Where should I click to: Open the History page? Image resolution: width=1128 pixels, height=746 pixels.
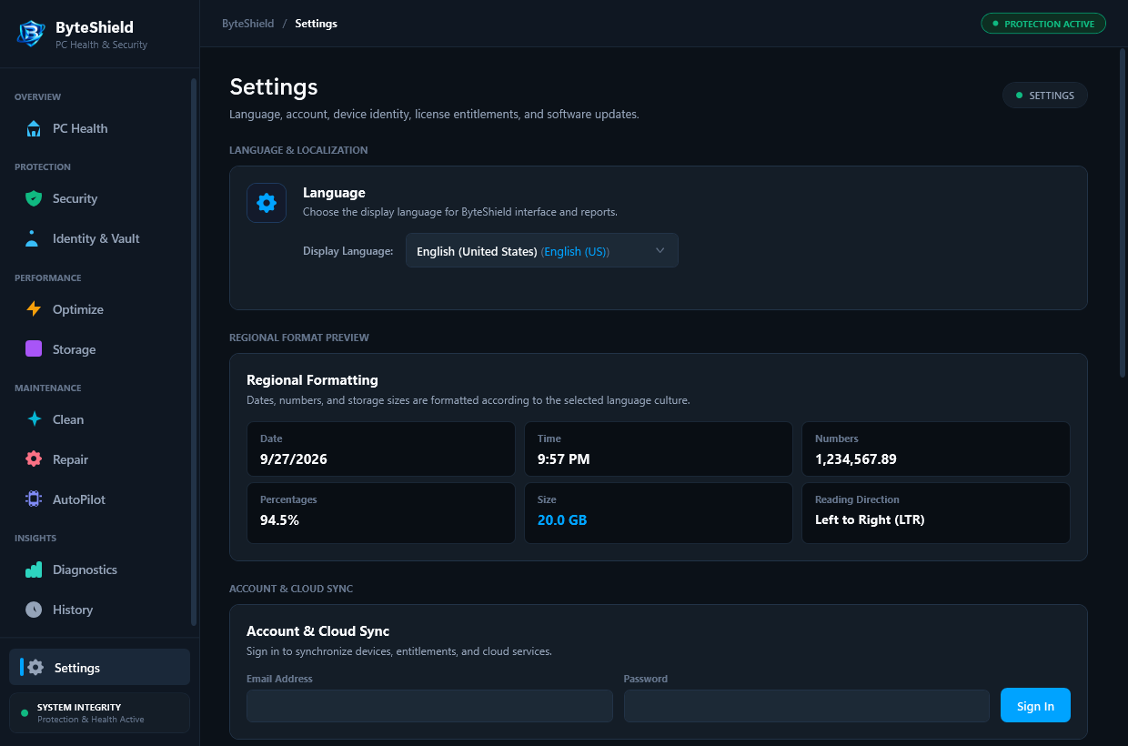click(99, 610)
